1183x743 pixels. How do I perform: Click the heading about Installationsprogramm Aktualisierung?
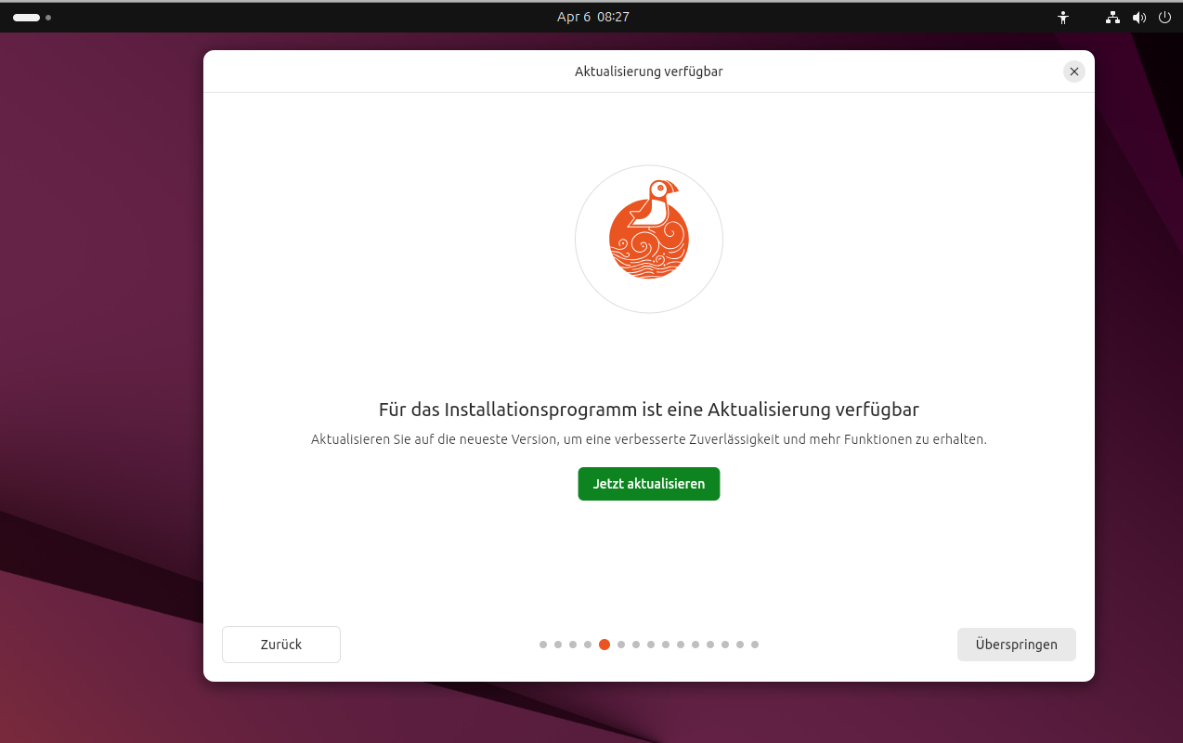[649, 410]
